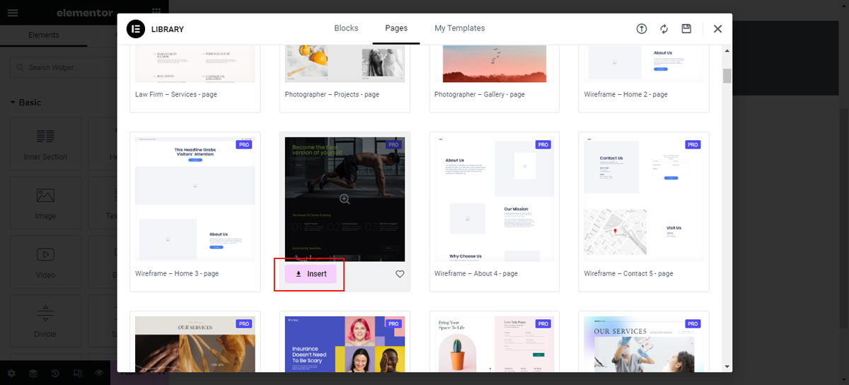Sync the library with refresh icon

(664, 29)
